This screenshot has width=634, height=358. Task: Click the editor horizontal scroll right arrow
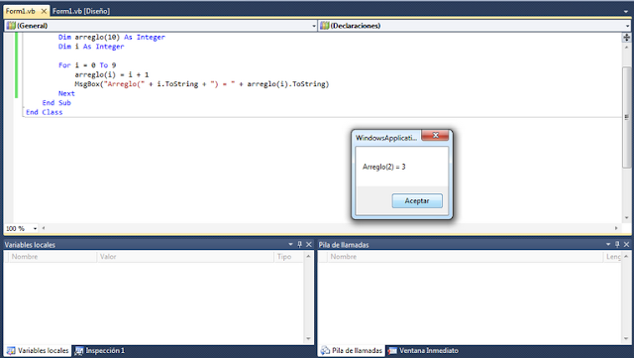click(616, 228)
